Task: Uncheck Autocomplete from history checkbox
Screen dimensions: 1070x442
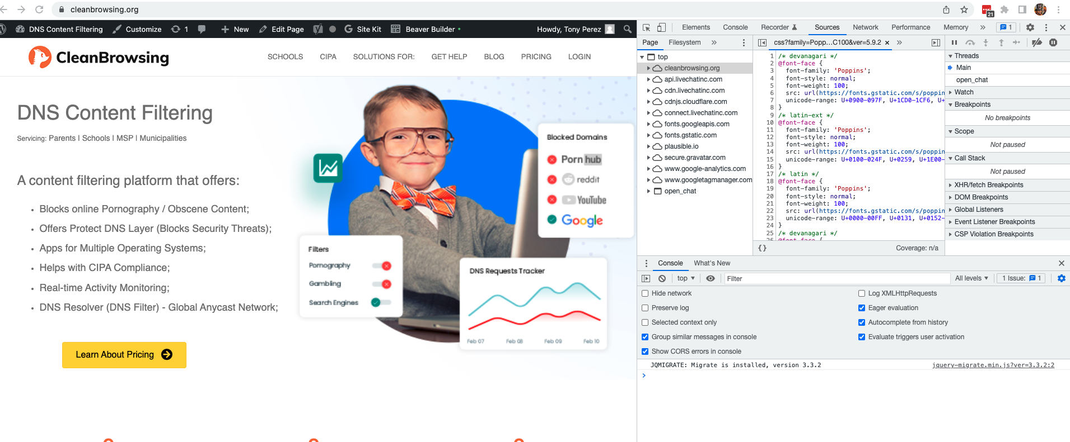Action: click(x=862, y=322)
